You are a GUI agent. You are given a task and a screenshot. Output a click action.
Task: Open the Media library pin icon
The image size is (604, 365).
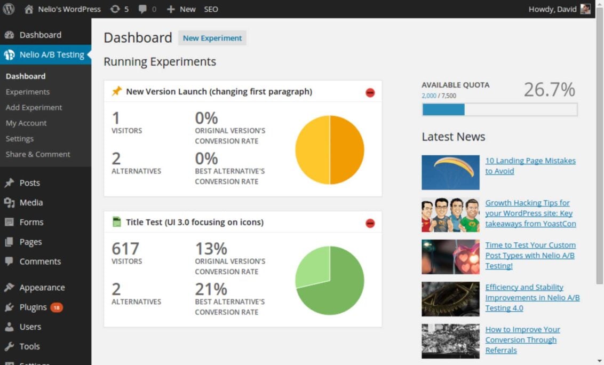(12, 202)
